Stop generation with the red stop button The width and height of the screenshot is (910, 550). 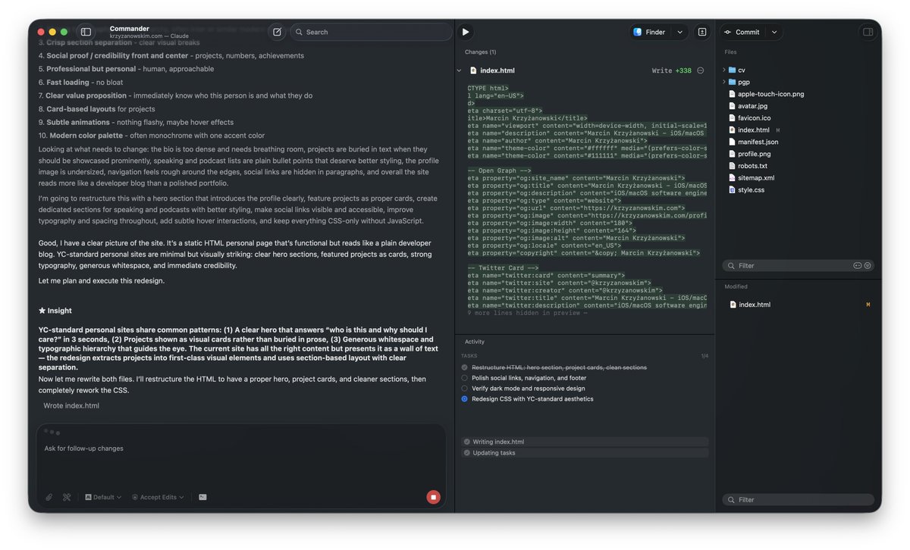433,498
